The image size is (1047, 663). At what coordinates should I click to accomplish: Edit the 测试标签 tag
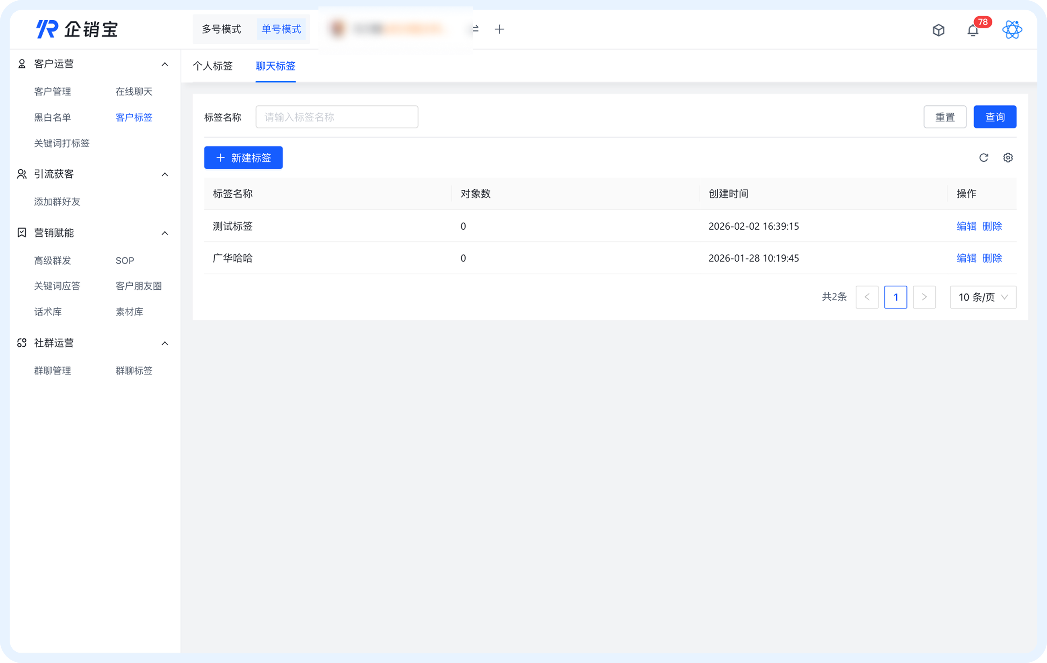click(966, 226)
